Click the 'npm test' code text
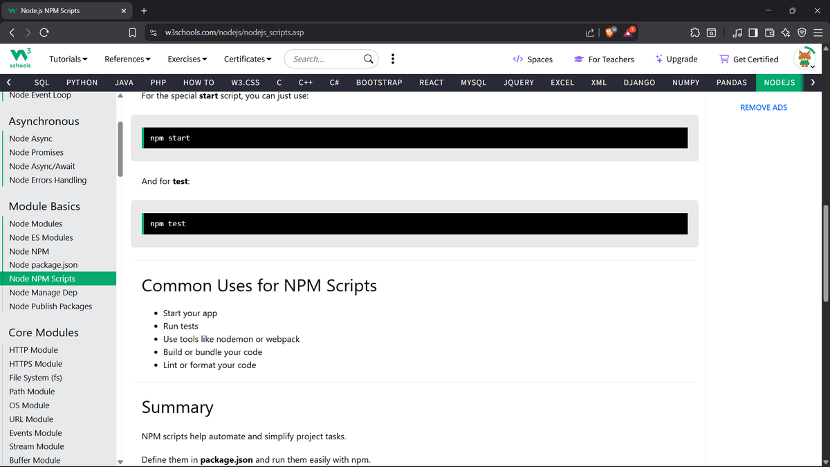 (x=168, y=223)
